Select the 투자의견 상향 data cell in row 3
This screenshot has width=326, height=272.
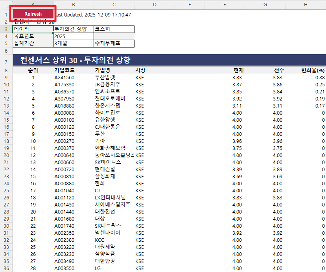point(73,29)
